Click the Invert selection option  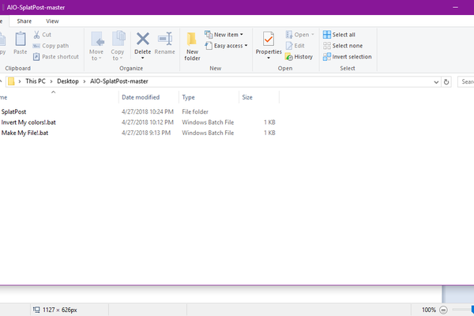click(346, 57)
